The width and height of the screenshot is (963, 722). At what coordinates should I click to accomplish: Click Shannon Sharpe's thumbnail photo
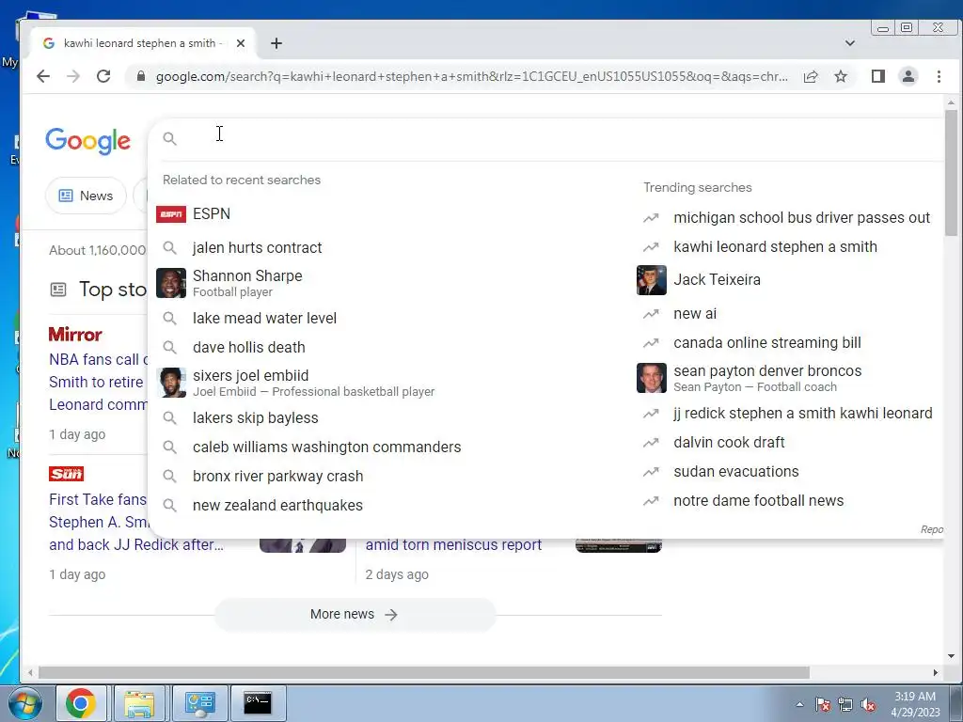click(x=171, y=283)
